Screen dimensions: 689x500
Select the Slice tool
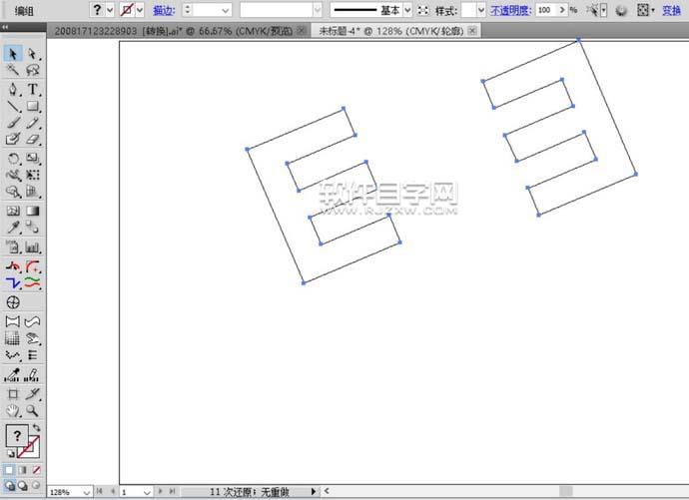(x=32, y=394)
